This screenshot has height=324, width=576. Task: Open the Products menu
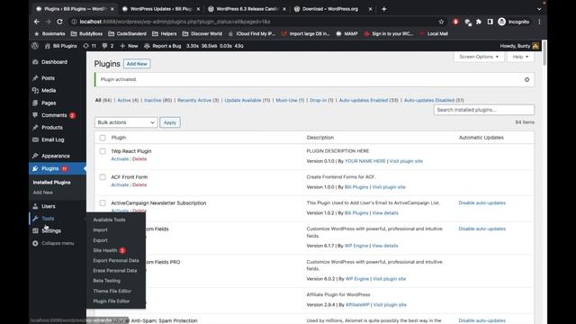pyautogui.click(x=52, y=128)
